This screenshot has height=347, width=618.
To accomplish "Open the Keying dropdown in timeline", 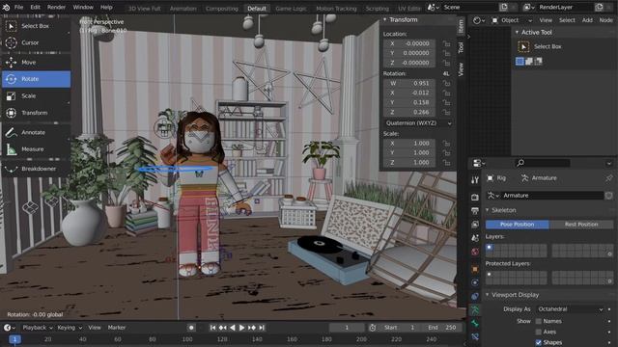I will pyautogui.click(x=70, y=328).
